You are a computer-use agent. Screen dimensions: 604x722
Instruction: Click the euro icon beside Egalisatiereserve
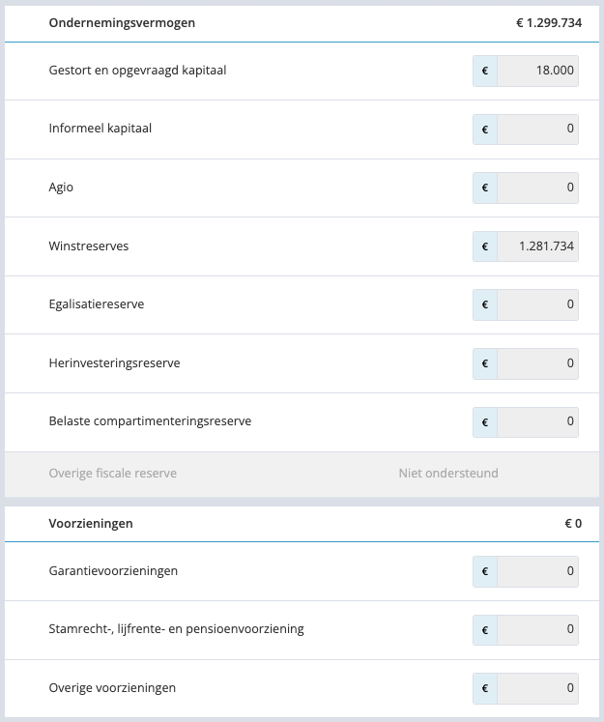point(485,304)
